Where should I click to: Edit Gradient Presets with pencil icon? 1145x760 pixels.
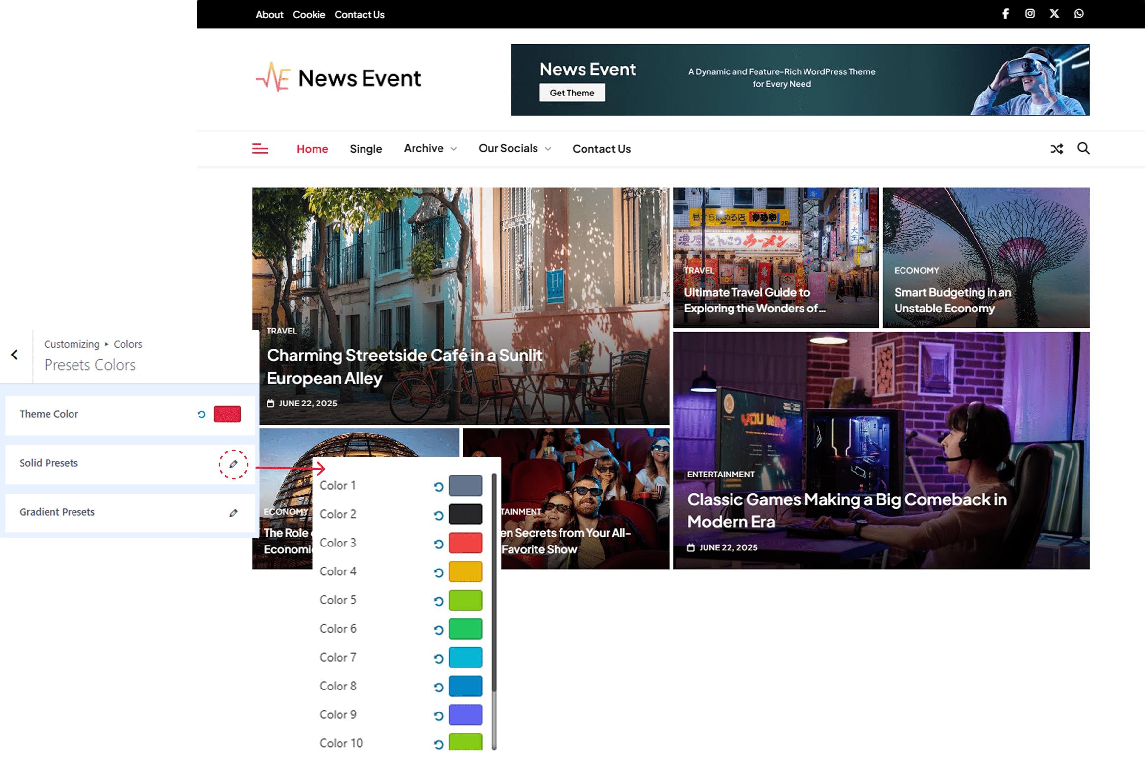233,513
